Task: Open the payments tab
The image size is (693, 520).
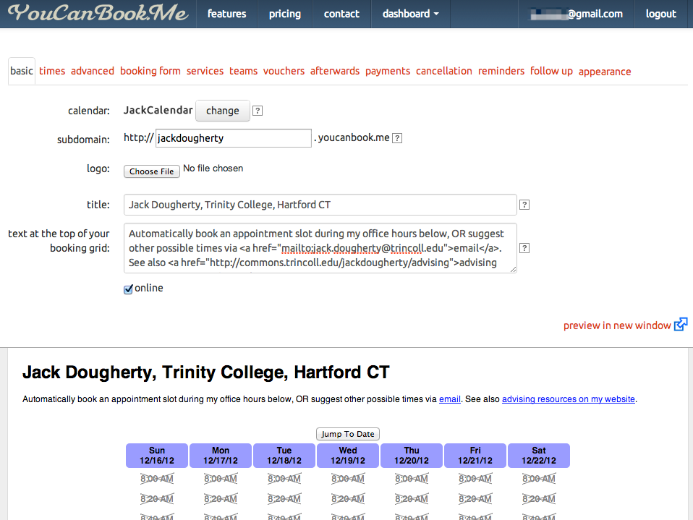Action: 388,71
